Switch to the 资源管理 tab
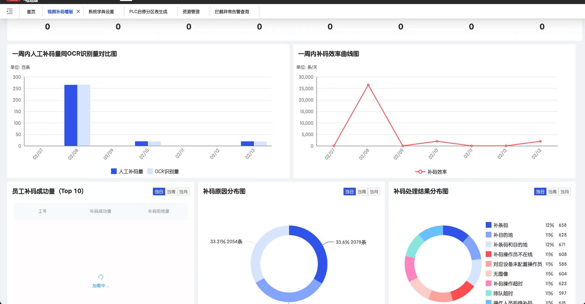This screenshot has height=304, width=585. (x=191, y=12)
